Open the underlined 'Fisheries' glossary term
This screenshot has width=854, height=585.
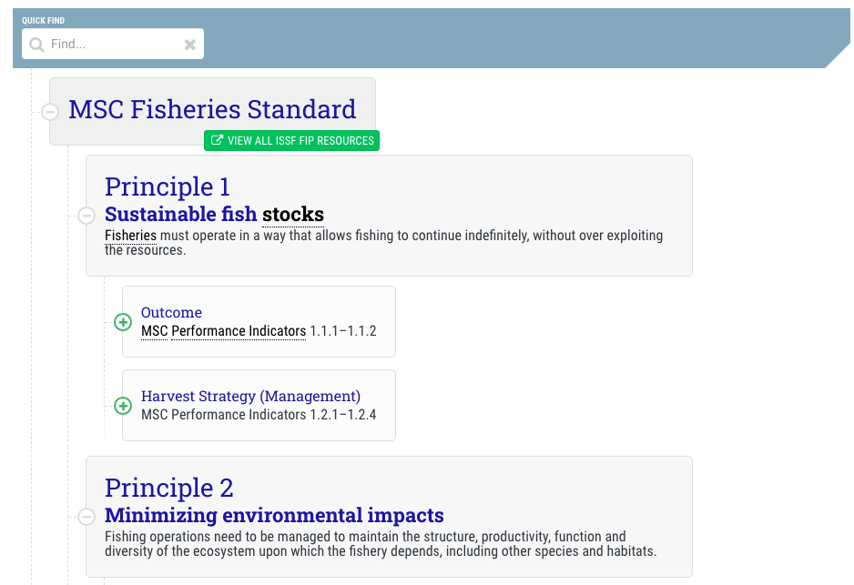coord(131,236)
